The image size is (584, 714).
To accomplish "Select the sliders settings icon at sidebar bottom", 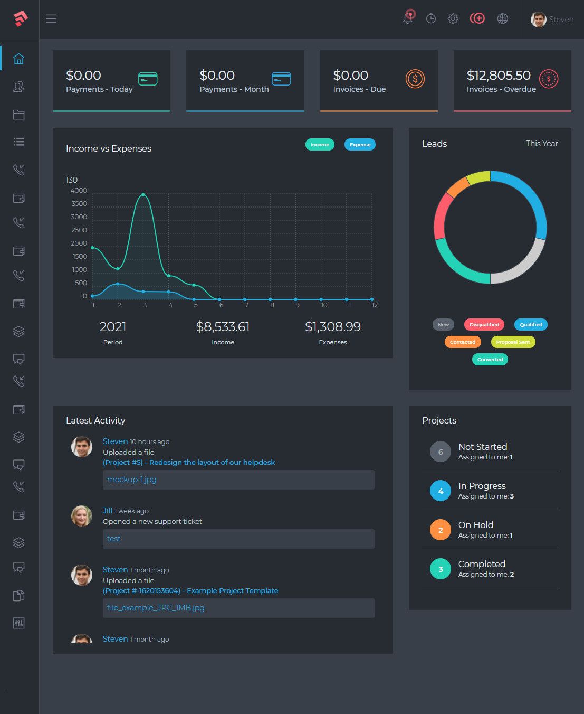I will [18, 623].
